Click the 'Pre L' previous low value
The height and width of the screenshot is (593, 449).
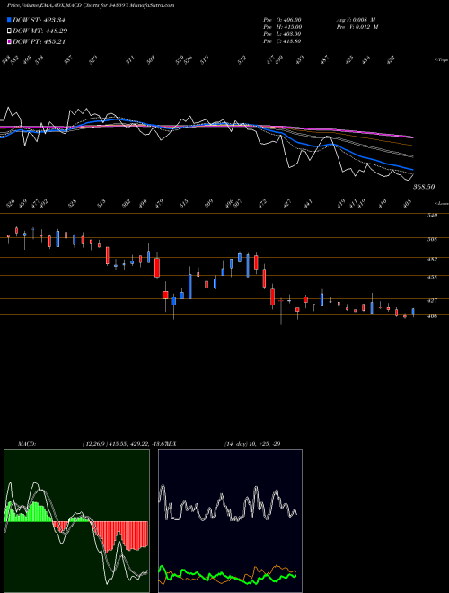pyautogui.click(x=282, y=34)
